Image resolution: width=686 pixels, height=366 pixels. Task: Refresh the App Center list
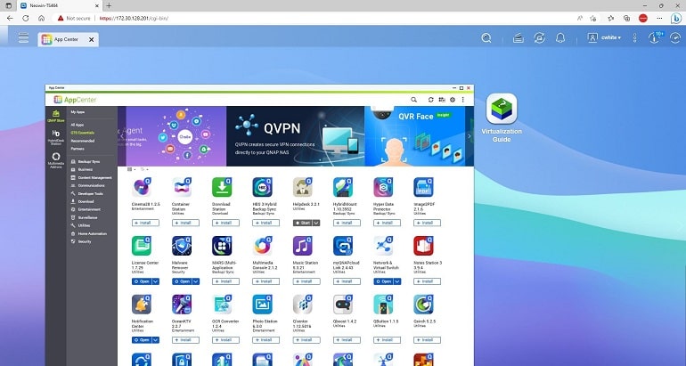[x=430, y=100]
